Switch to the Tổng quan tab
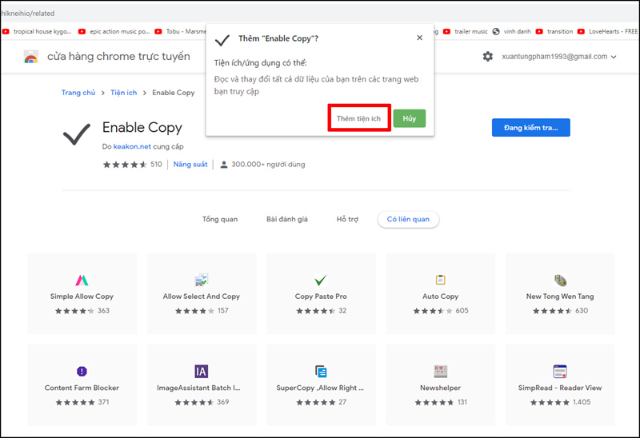Screen dimensions: 640x438 tap(219, 220)
